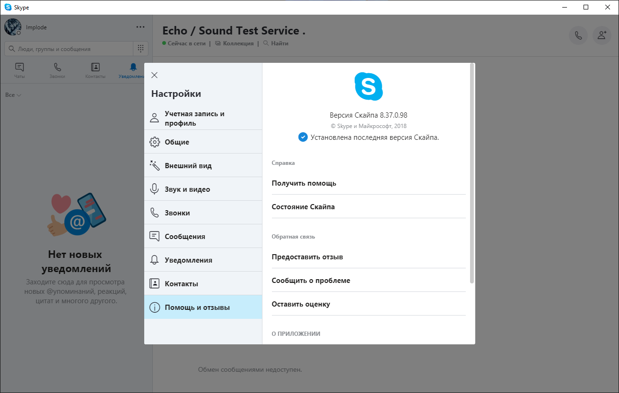Click the Установлена последняя версия Скайпа text
The height and width of the screenshot is (393, 619).
coord(375,137)
